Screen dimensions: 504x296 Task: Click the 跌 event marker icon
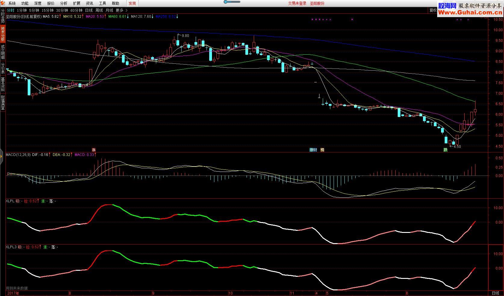pyautogui.click(x=445, y=150)
